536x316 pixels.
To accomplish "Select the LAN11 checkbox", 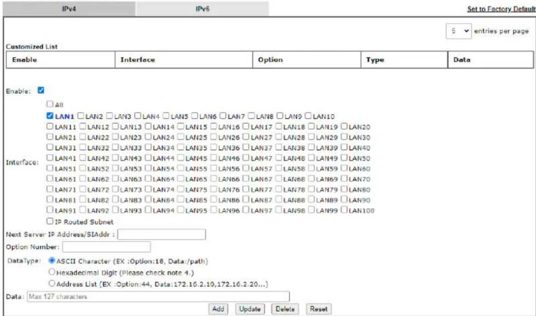I will [x=50, y=126].
